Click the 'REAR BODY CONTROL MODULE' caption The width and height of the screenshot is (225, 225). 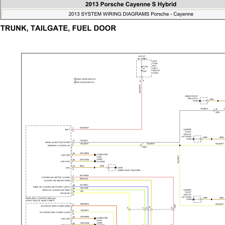[41, 198]
